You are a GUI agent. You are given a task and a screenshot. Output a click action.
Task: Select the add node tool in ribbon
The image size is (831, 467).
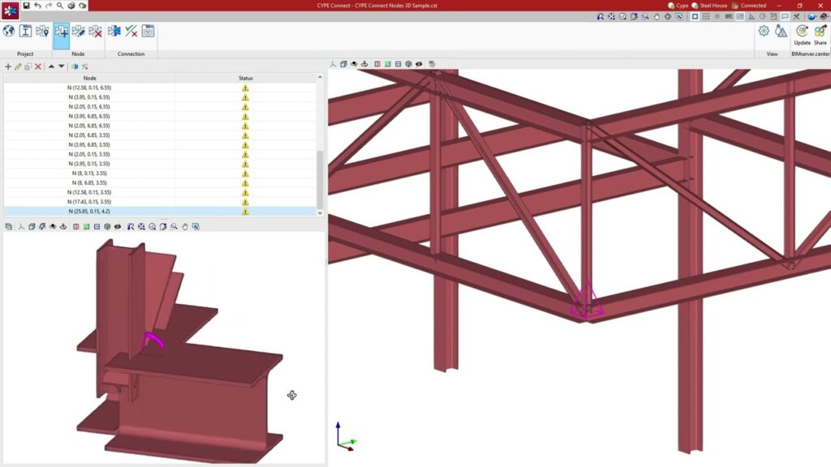(x=61, y=32)
